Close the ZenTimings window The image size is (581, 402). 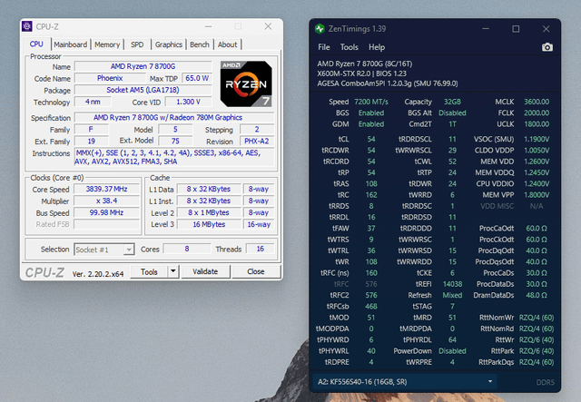click(x=546, y=29)
